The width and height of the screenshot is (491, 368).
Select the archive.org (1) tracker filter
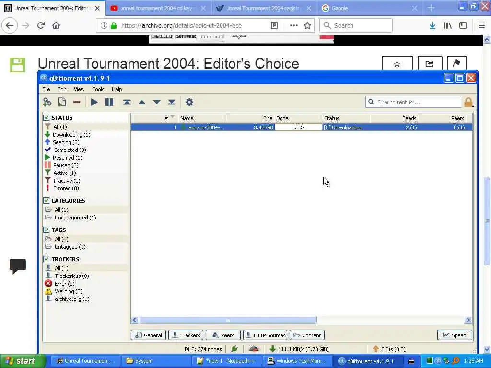tap(72, 299)
